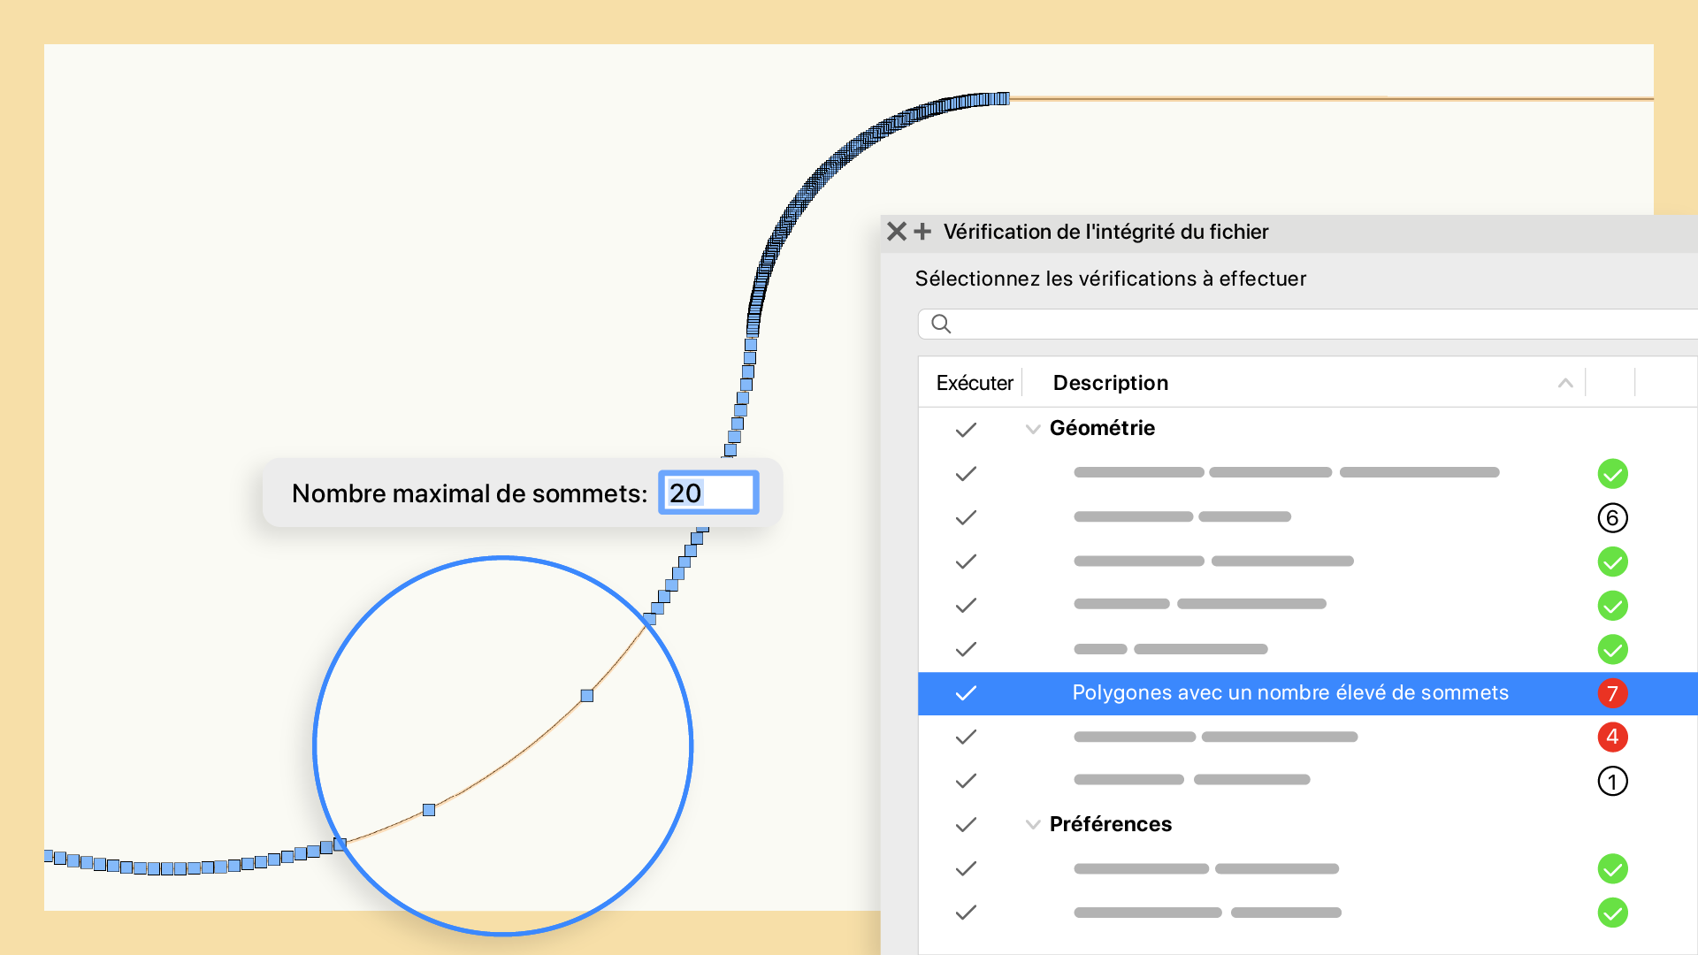
Task: Click the circled 6 result badge
Action: (x=1612, y=518)
